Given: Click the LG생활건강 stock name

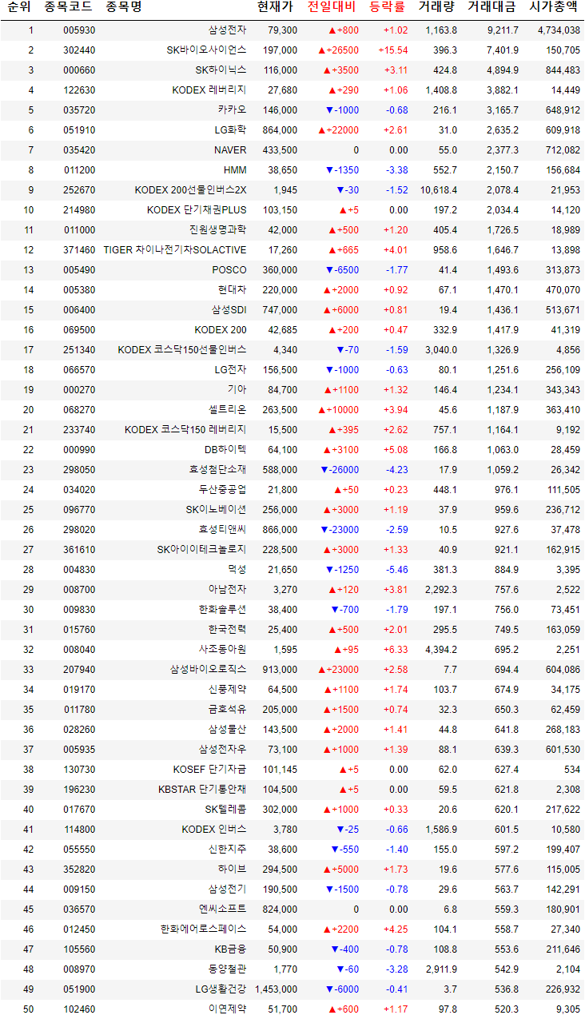Looking at the screenshot, I should (221, 989).
